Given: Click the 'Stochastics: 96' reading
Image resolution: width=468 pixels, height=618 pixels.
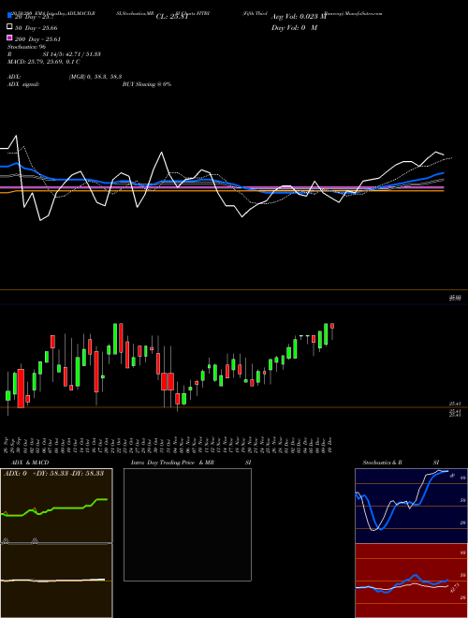Looking at the screenshot, I should tap(27, 47).
